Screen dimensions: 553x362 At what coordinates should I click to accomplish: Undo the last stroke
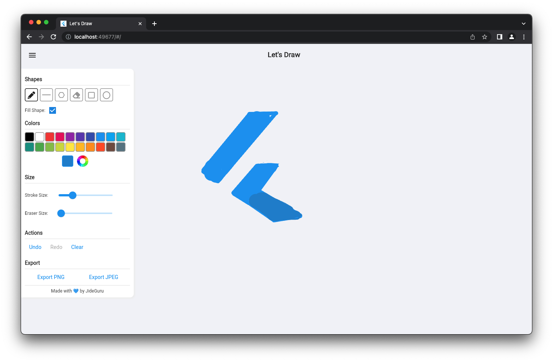click(x=35, y=247)
